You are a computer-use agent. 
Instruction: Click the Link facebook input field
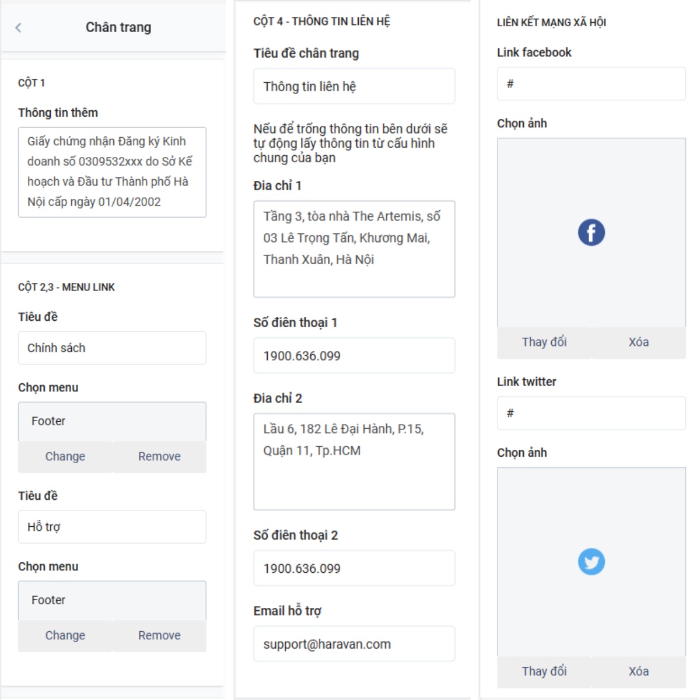pos(591,84)
